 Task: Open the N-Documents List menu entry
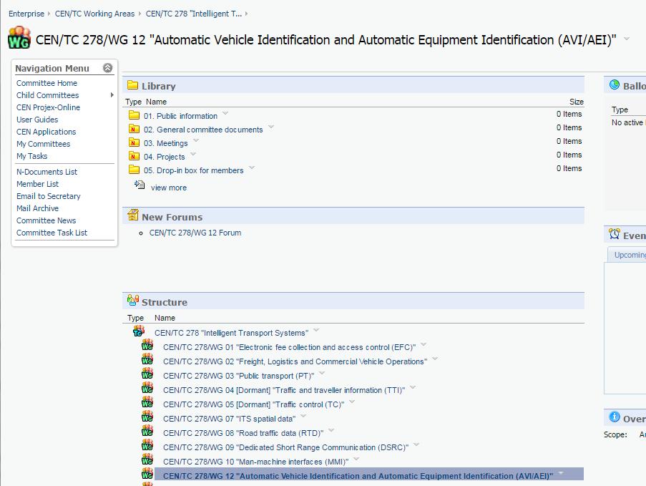[x=47, y=172]
